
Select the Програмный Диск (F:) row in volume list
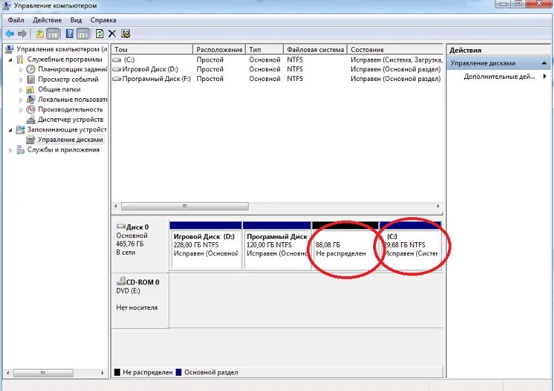tap(277, 79)
